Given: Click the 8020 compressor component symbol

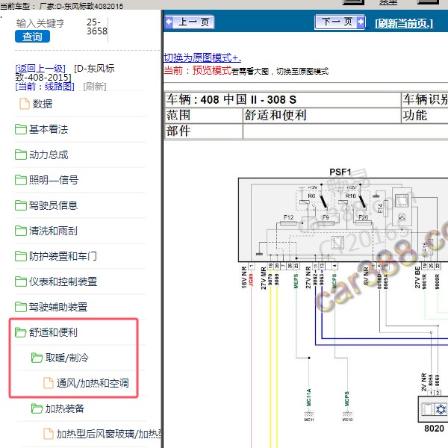Looking at the screenshot, I should coord(433,409).
